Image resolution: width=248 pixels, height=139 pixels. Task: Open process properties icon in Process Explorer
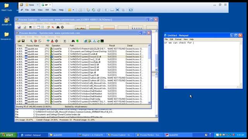click(x=48, y=27)
